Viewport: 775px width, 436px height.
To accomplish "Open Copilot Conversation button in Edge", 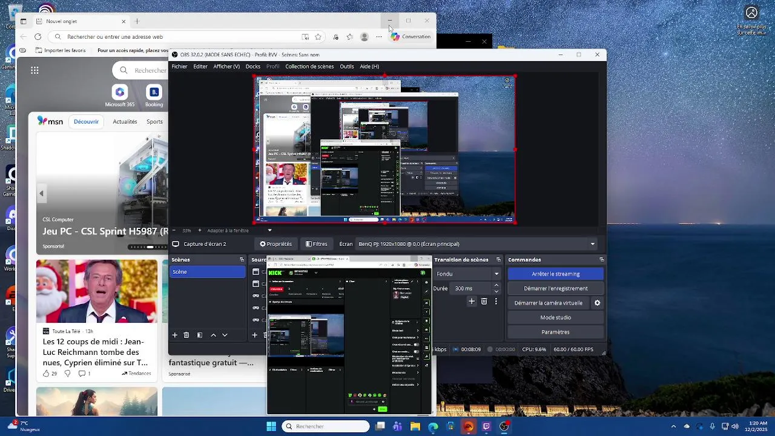I will click(x=411, y=37).
